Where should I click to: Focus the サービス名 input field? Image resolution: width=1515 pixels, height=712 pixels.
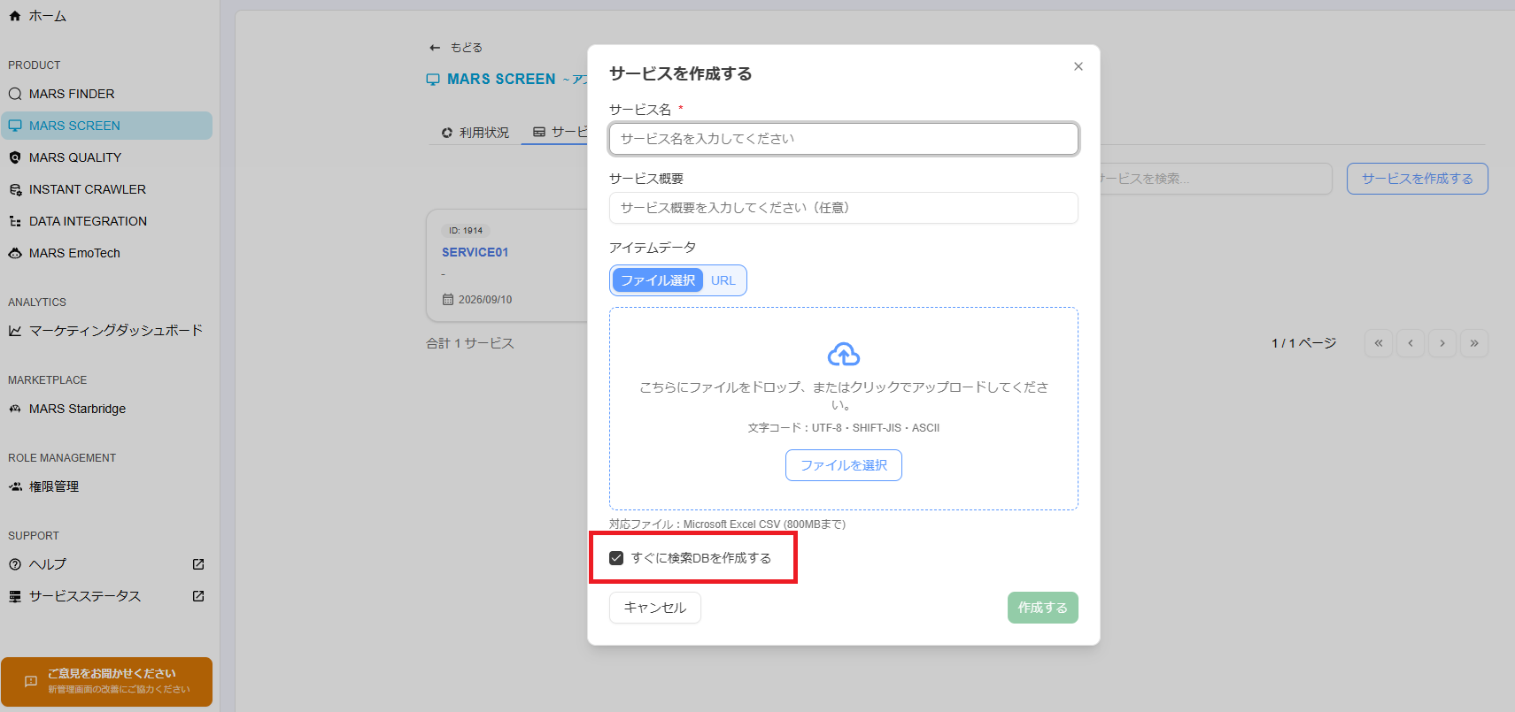844,139
